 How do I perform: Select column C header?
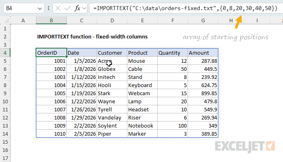82,21
